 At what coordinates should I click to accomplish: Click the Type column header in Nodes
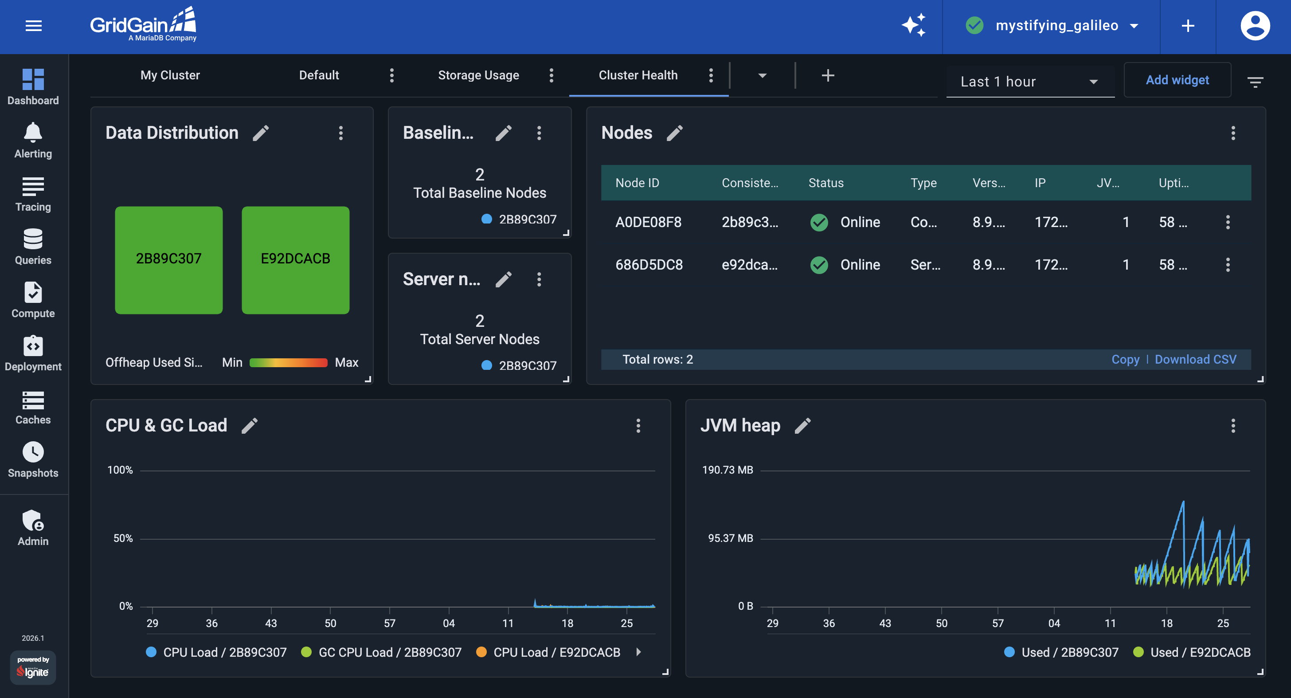click(x=923, y=183)
